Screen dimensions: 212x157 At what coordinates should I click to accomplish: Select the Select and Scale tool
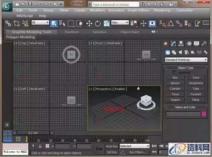pos(106,23)
